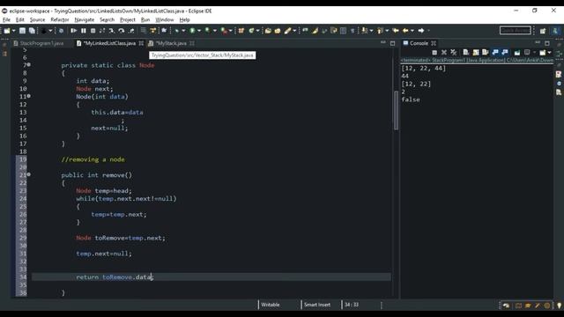Toggle Mark Occurrences highlighter icon
Viewport: 564px width, 317px height.
(315, 31)
